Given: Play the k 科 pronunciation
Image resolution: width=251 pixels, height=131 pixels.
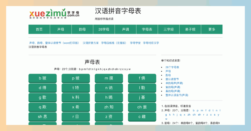Looking at the screenshot, I should (76, 97).
